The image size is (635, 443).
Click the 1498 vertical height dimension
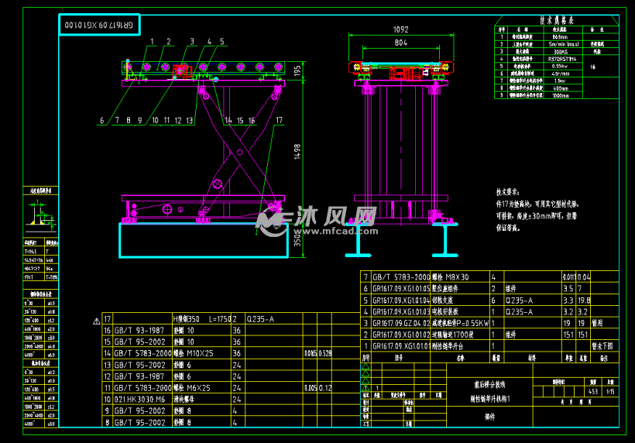pyautogui.click(x=297, y=153)
